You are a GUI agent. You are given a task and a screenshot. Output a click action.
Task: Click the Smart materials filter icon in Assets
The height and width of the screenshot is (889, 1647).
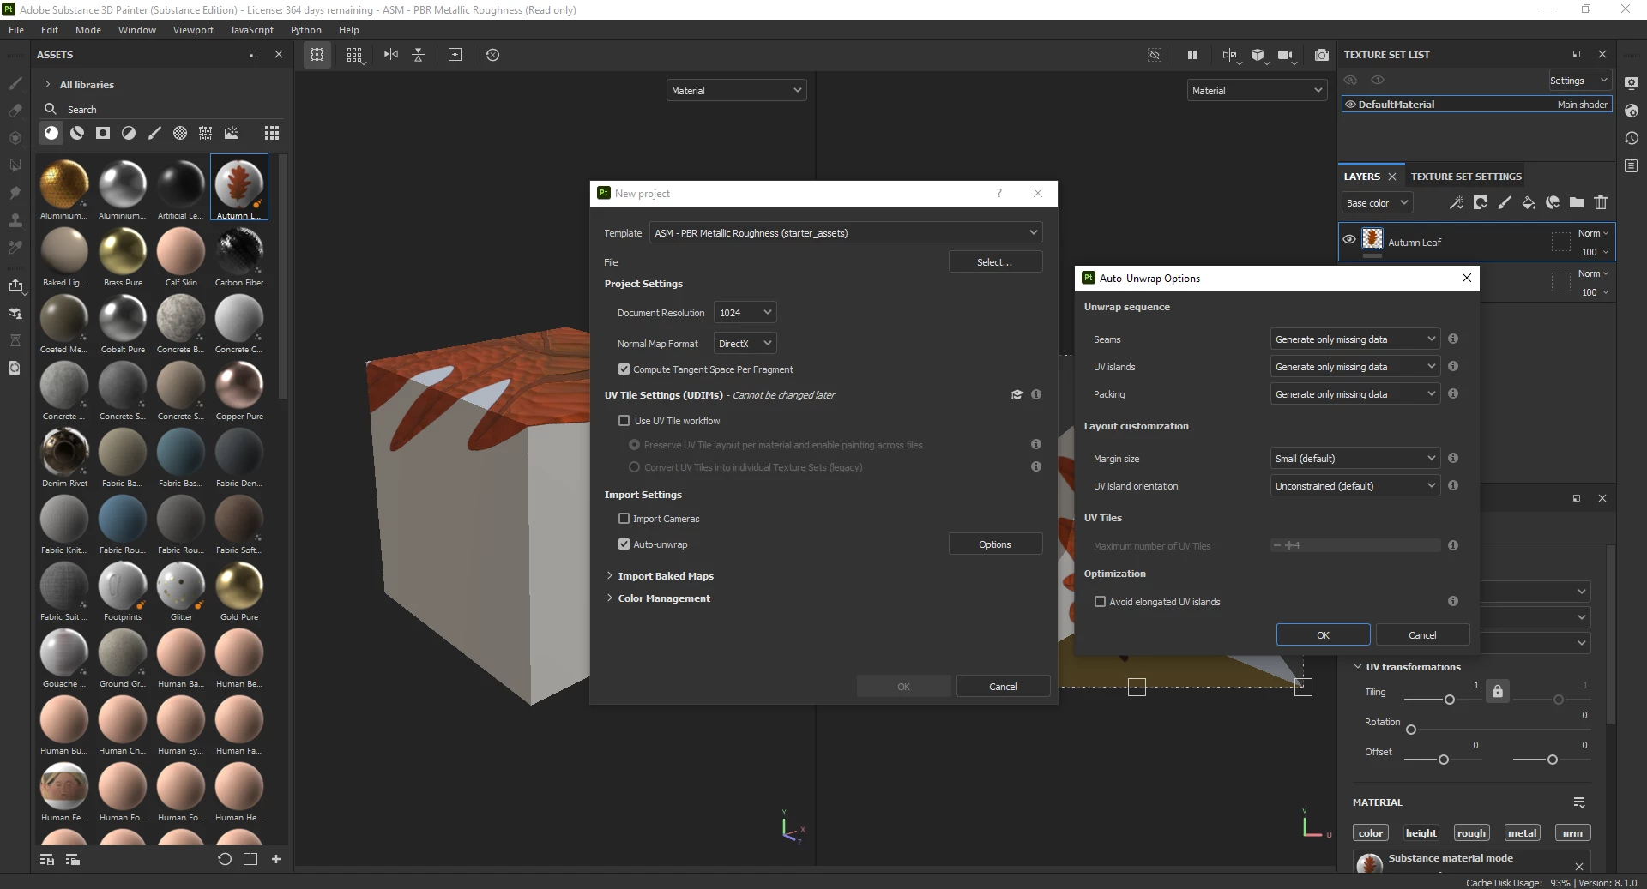click(x=77, y=133)
